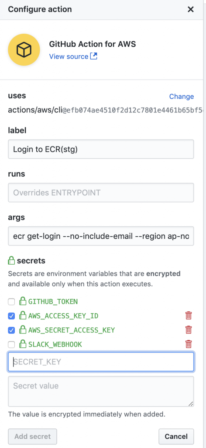This screenshot has width=206, height=448.
Task: Delete the AWS_SECRET_ACCESS_KEY secret via trash icon
Action: [189, 330]
